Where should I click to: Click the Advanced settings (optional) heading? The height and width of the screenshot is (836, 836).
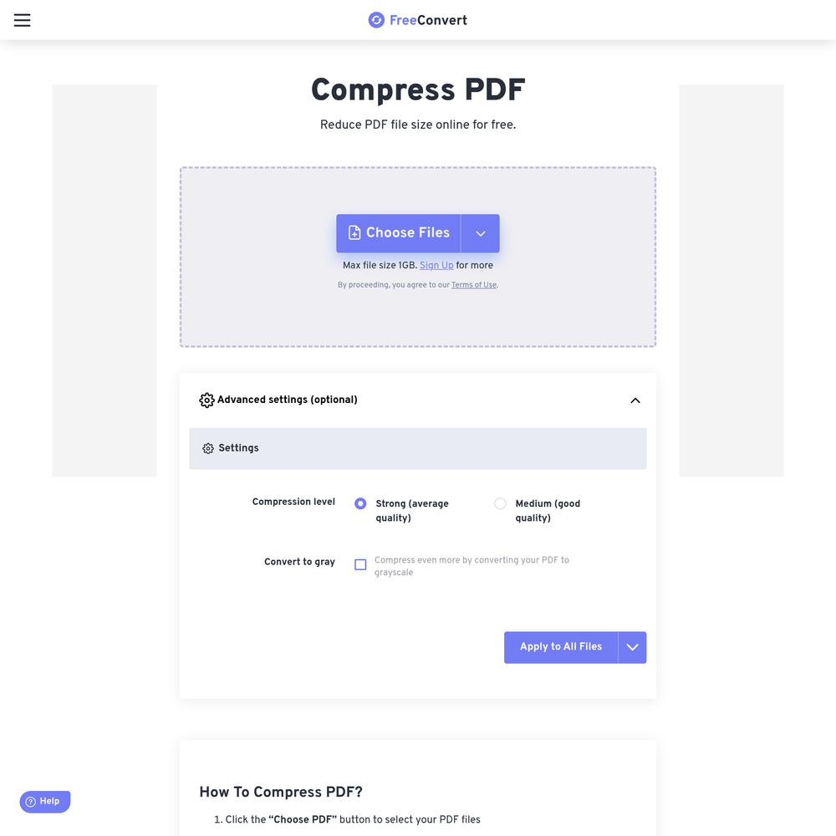click(x=288, y=400)
